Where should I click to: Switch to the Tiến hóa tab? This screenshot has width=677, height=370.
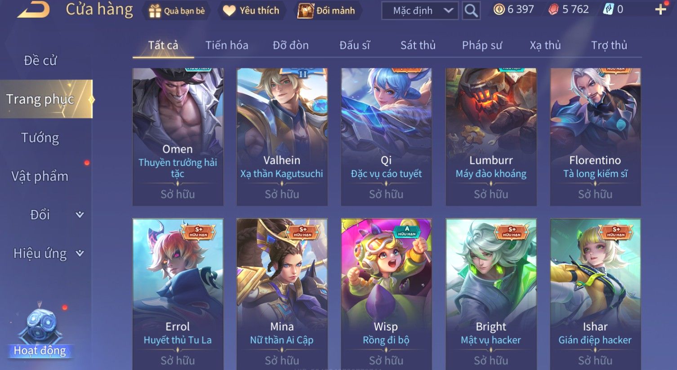click(x=227, y=45)
